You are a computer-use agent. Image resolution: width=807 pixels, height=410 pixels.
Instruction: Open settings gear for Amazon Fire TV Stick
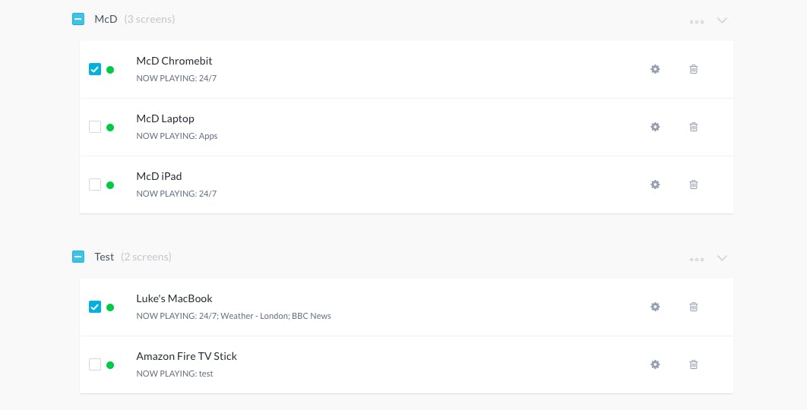655,364
